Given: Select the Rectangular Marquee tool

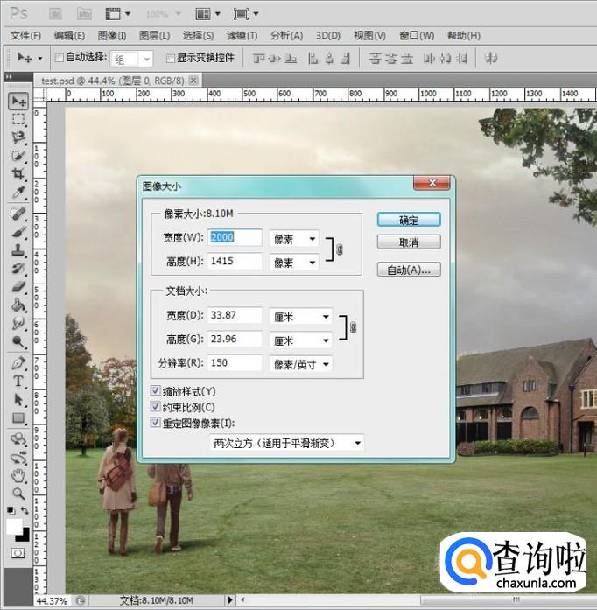Looking at the screenshot, I should (18, 119).
